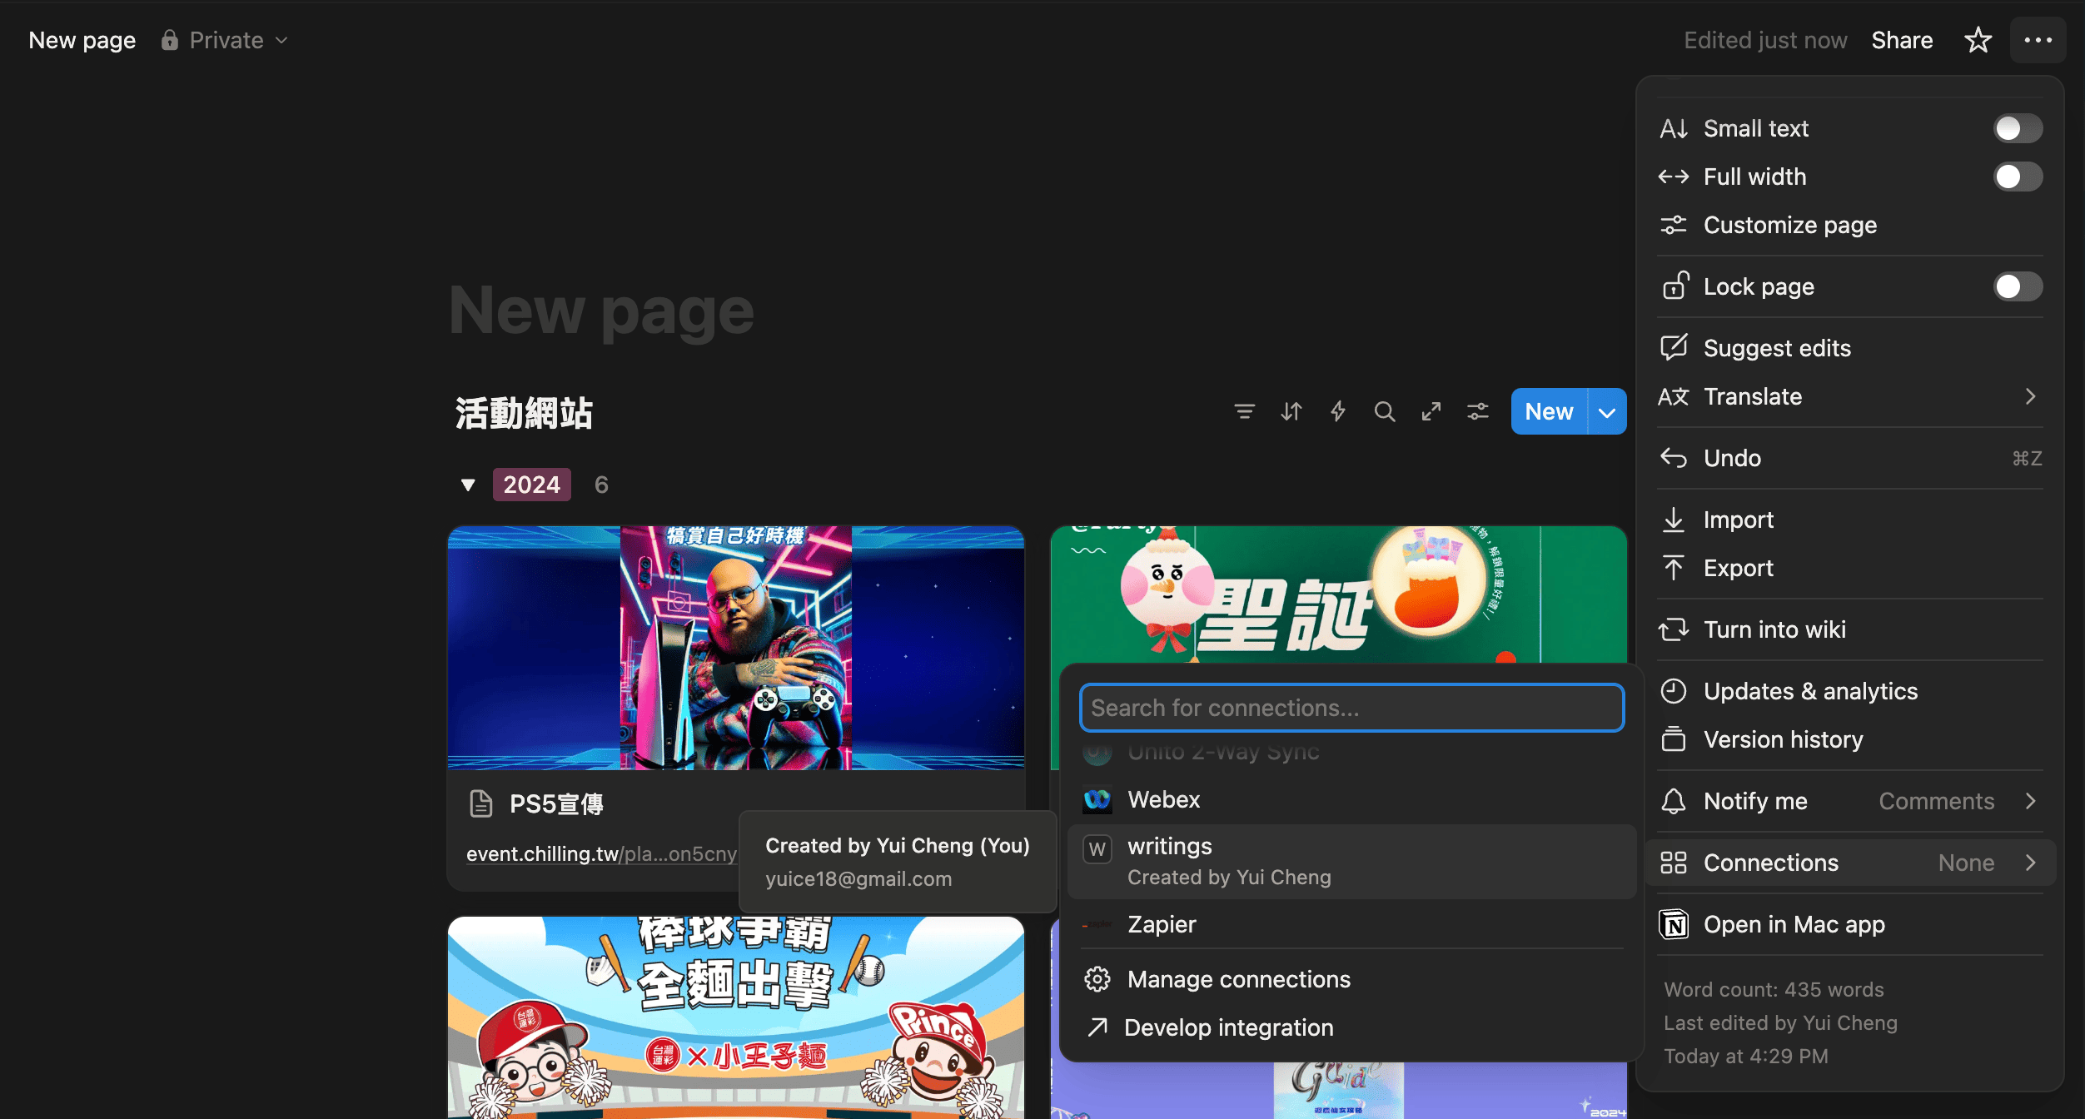2085x1119 pixels.
Task: Click the sort arrows icon
Action: click(1291, 411)
